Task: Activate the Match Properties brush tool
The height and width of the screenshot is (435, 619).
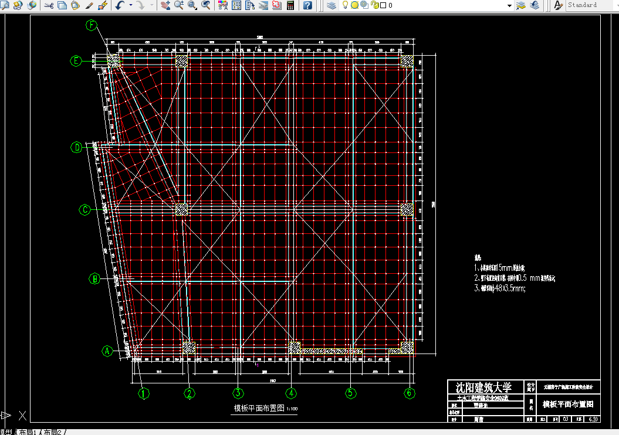Action: pos(89,5)
